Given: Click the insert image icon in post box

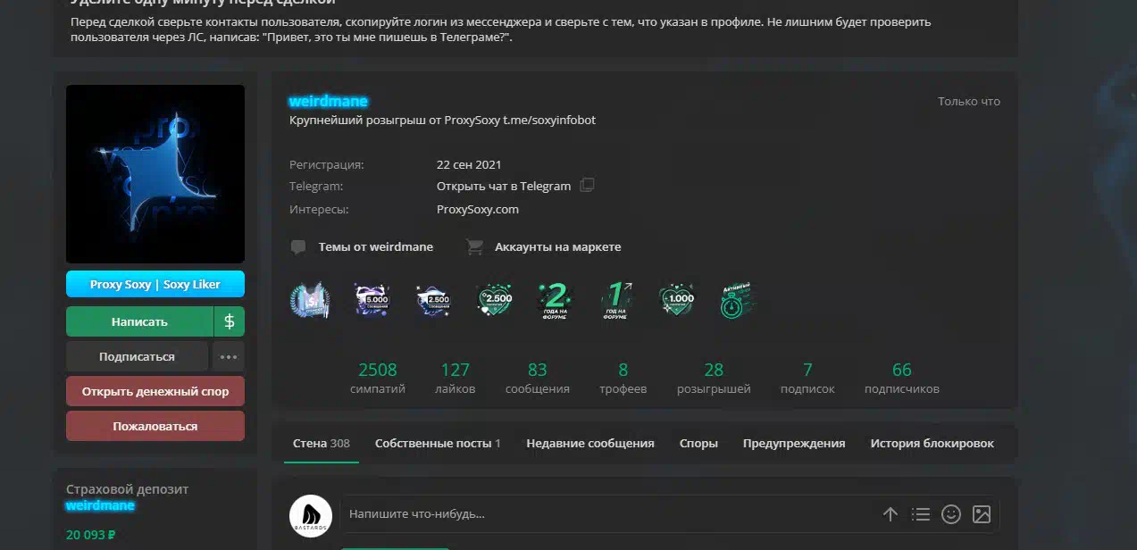Looking at the screenshot, I should click(x=982, y=514).
